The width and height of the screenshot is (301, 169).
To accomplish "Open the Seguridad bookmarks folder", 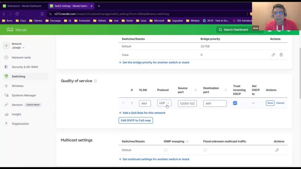I will [175, 21].
